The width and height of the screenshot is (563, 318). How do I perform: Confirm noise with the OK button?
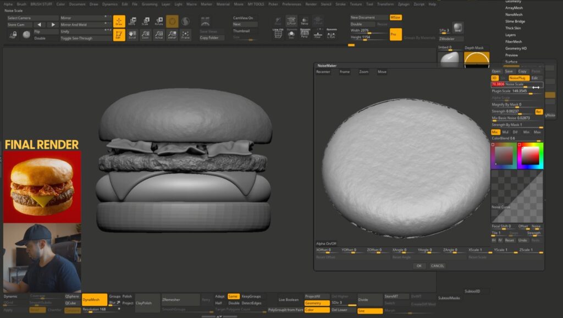[x=418, y=266]
